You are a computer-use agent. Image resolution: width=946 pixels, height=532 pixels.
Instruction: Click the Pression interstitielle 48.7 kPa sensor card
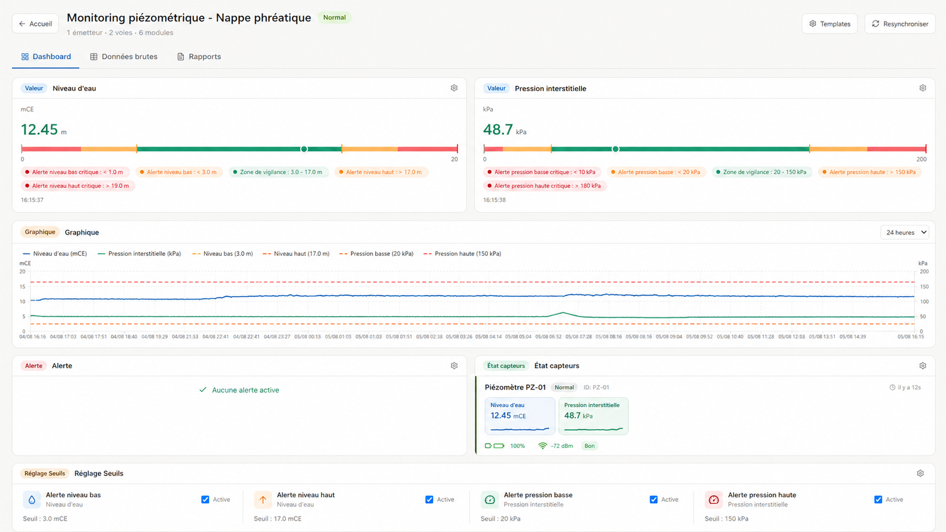(x=593, y=416)
